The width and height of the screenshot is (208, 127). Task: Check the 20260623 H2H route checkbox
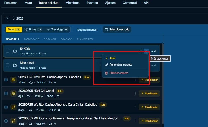click(6, 80)
